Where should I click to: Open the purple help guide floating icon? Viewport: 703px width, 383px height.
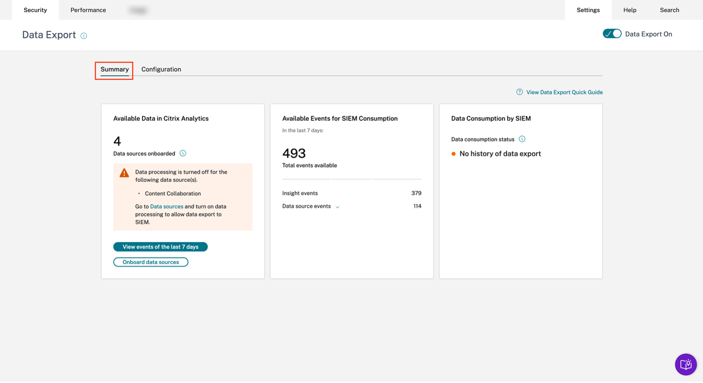click(685, 364)
